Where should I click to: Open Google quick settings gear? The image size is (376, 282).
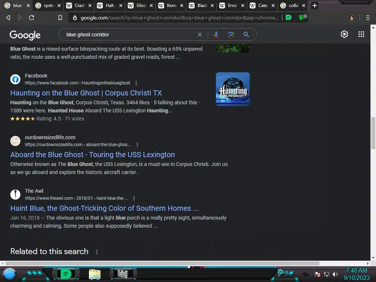(x=344, y=34)
